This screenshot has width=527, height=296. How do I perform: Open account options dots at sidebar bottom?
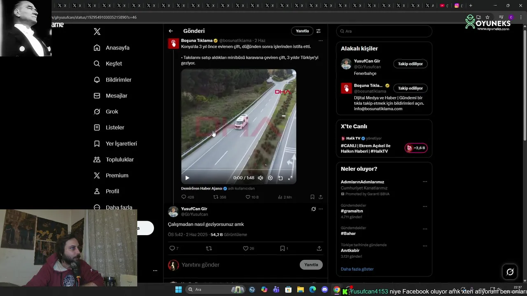point(155,271)
